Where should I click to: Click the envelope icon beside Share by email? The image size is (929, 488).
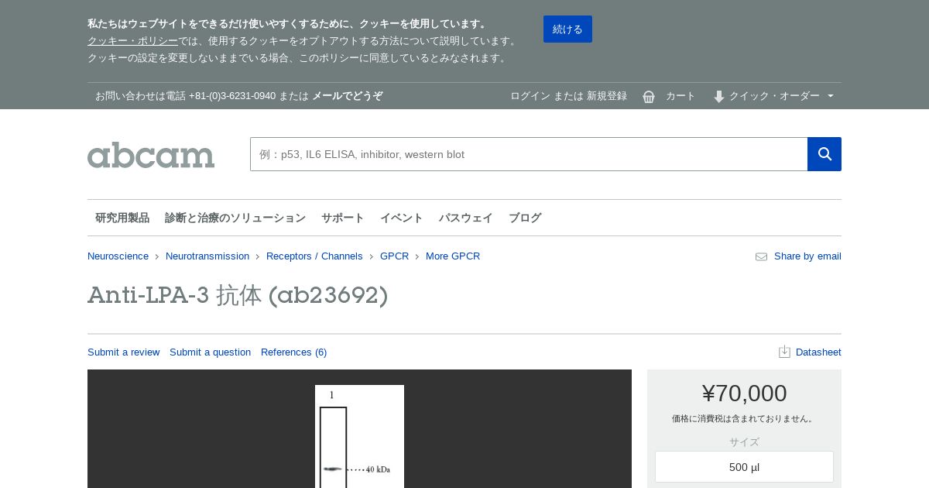pos(761,256)
